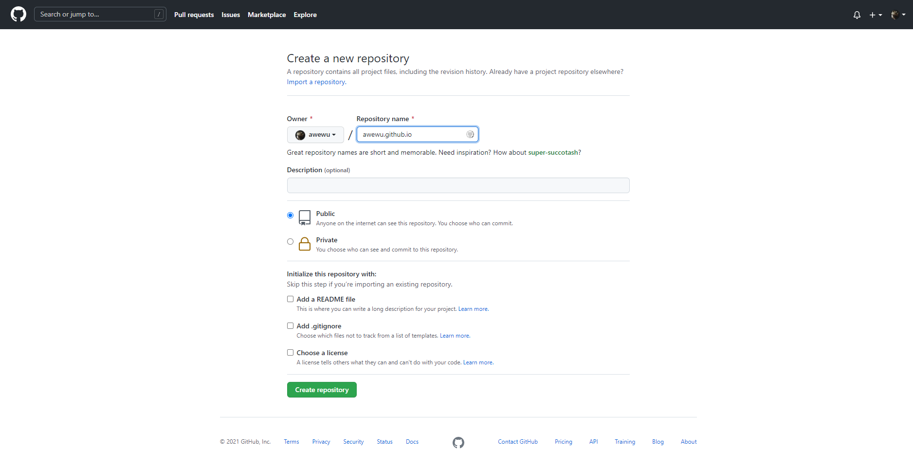Tick the Choose a license checkbox

[x=290, y=352]
